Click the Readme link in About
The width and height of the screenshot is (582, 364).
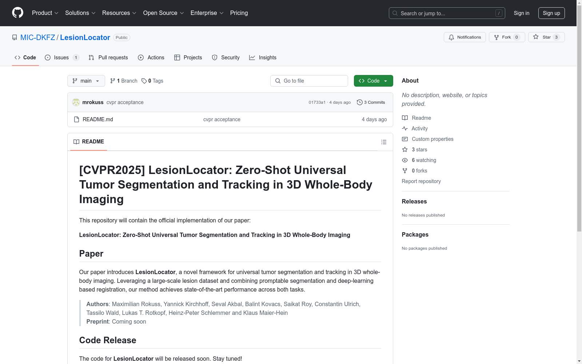coord(416,118)
